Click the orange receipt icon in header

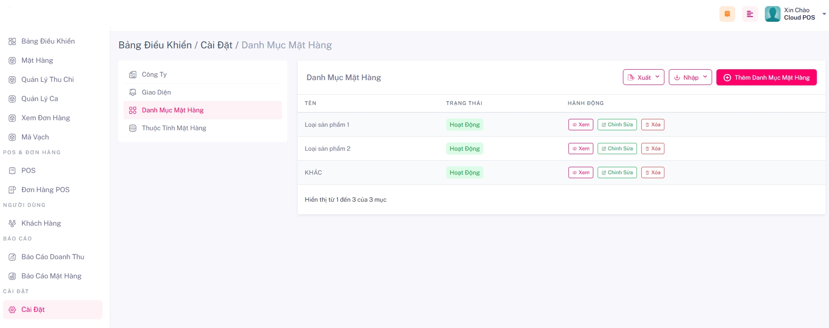(727, 14)
